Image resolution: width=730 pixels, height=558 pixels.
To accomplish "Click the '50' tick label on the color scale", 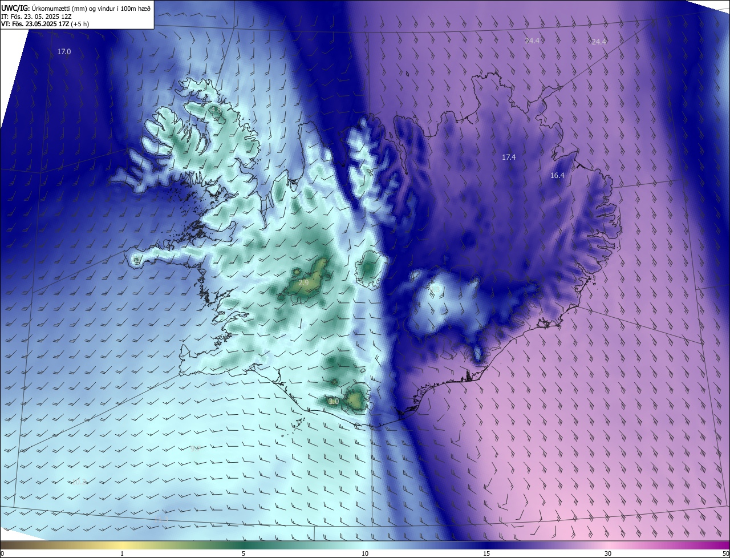I will pos(725,554).
